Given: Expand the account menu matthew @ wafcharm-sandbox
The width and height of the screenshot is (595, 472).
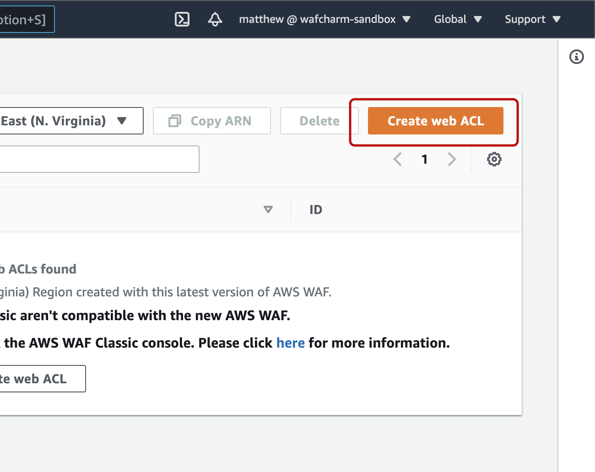Looking at the screenshot, I should pos(325,19).
